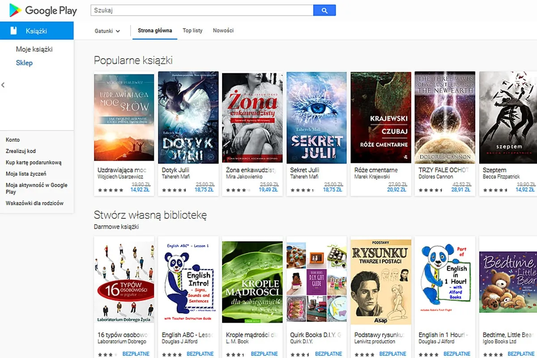
Task: Click the blue search magnifier button
Action: point(324,10)
